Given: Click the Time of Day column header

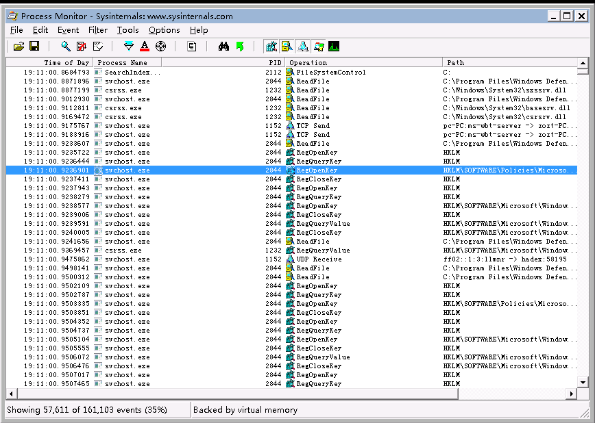Looking at the screenshot, I should coord(50,62).
